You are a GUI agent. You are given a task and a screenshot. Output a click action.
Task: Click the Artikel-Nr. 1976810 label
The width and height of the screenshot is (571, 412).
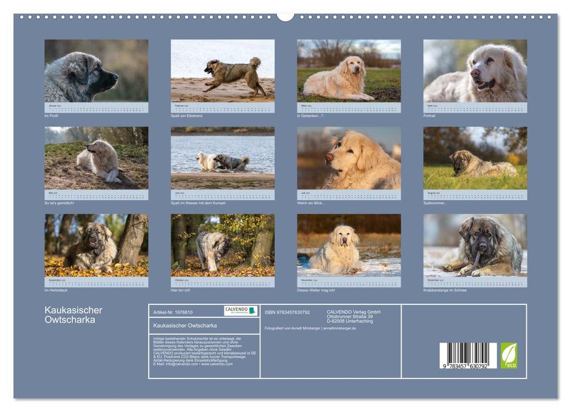click(x=173, y=313)
